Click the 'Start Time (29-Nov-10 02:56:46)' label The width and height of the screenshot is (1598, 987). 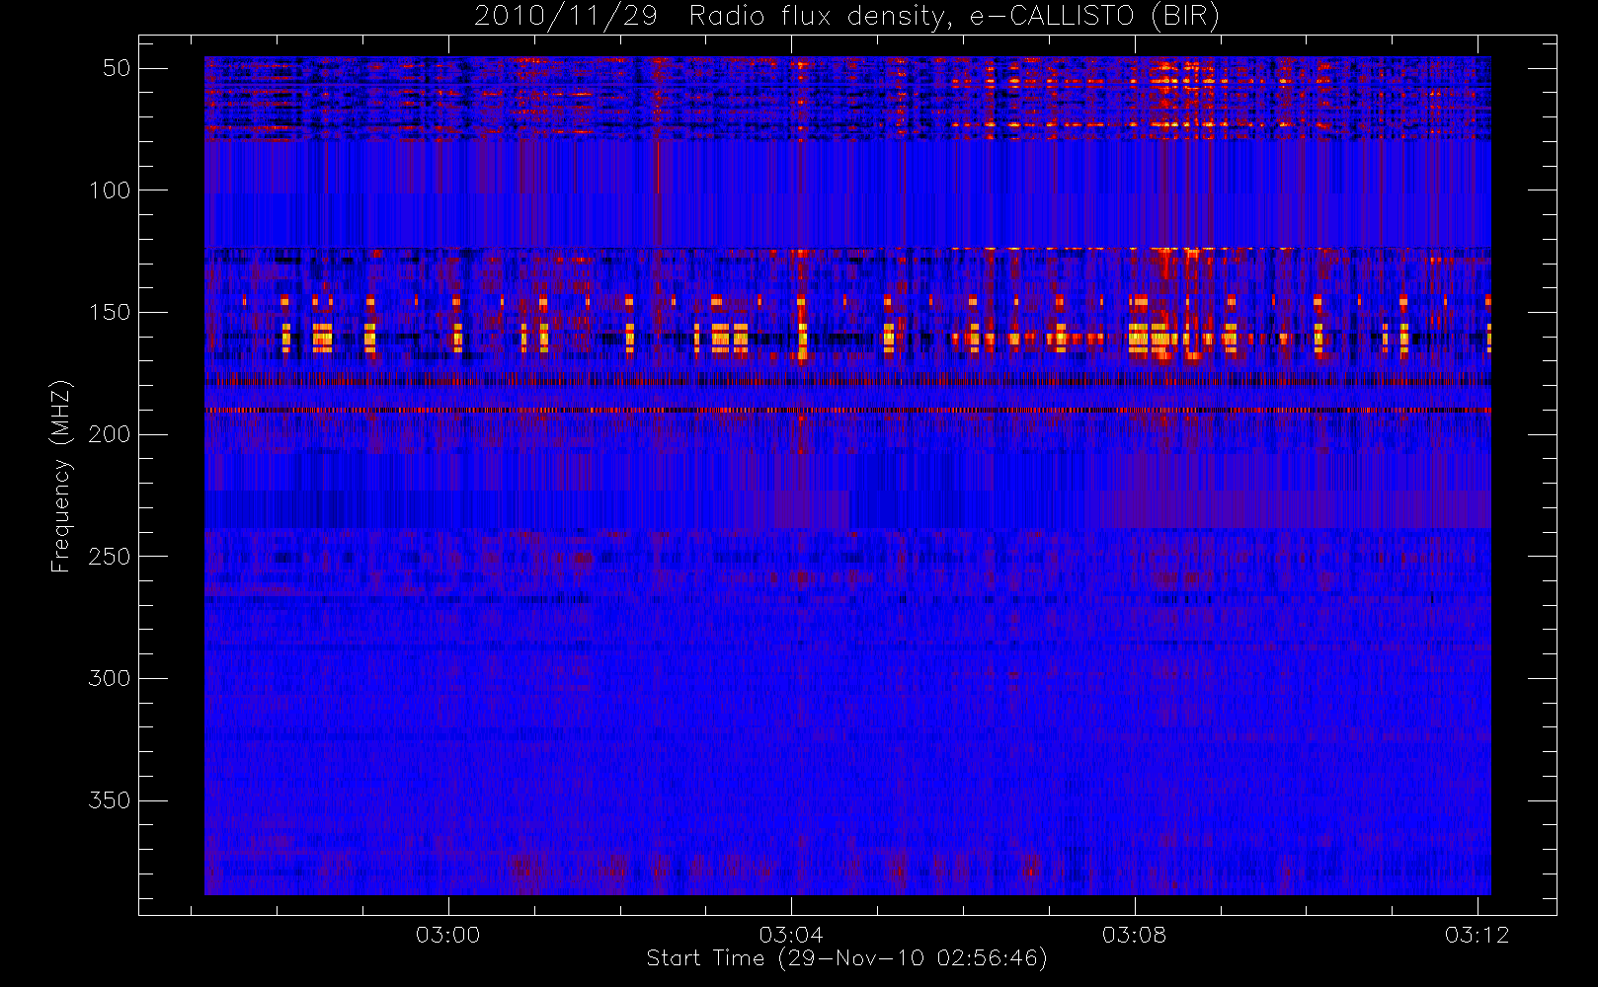[x=846, y=958]
